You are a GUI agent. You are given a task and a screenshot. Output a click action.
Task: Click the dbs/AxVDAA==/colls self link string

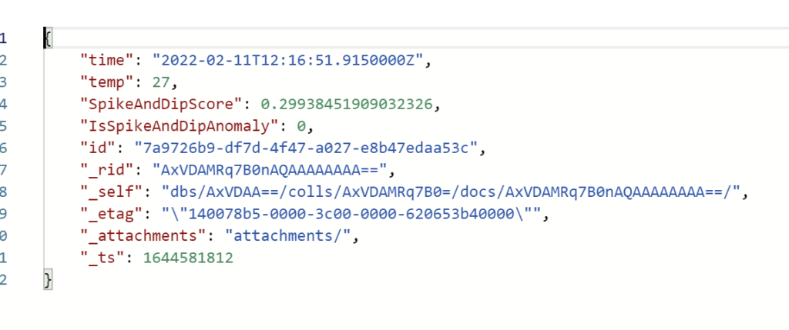pos(452,192)
